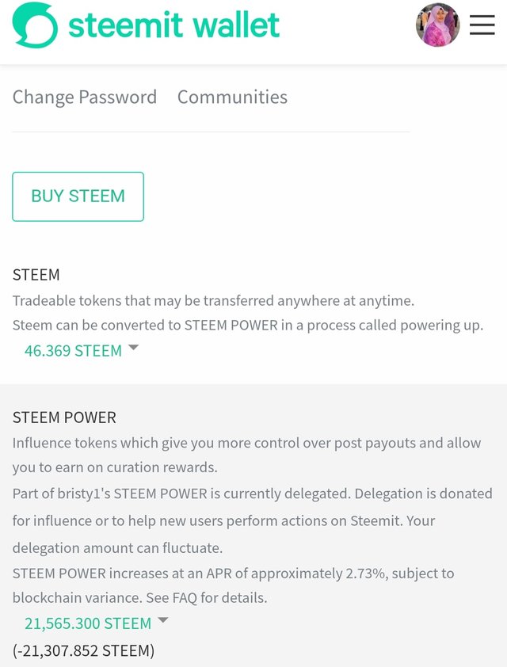This screenshot has width=507, height=667.
Task: Click the STEEM section heading
Action: click(36, 275)
